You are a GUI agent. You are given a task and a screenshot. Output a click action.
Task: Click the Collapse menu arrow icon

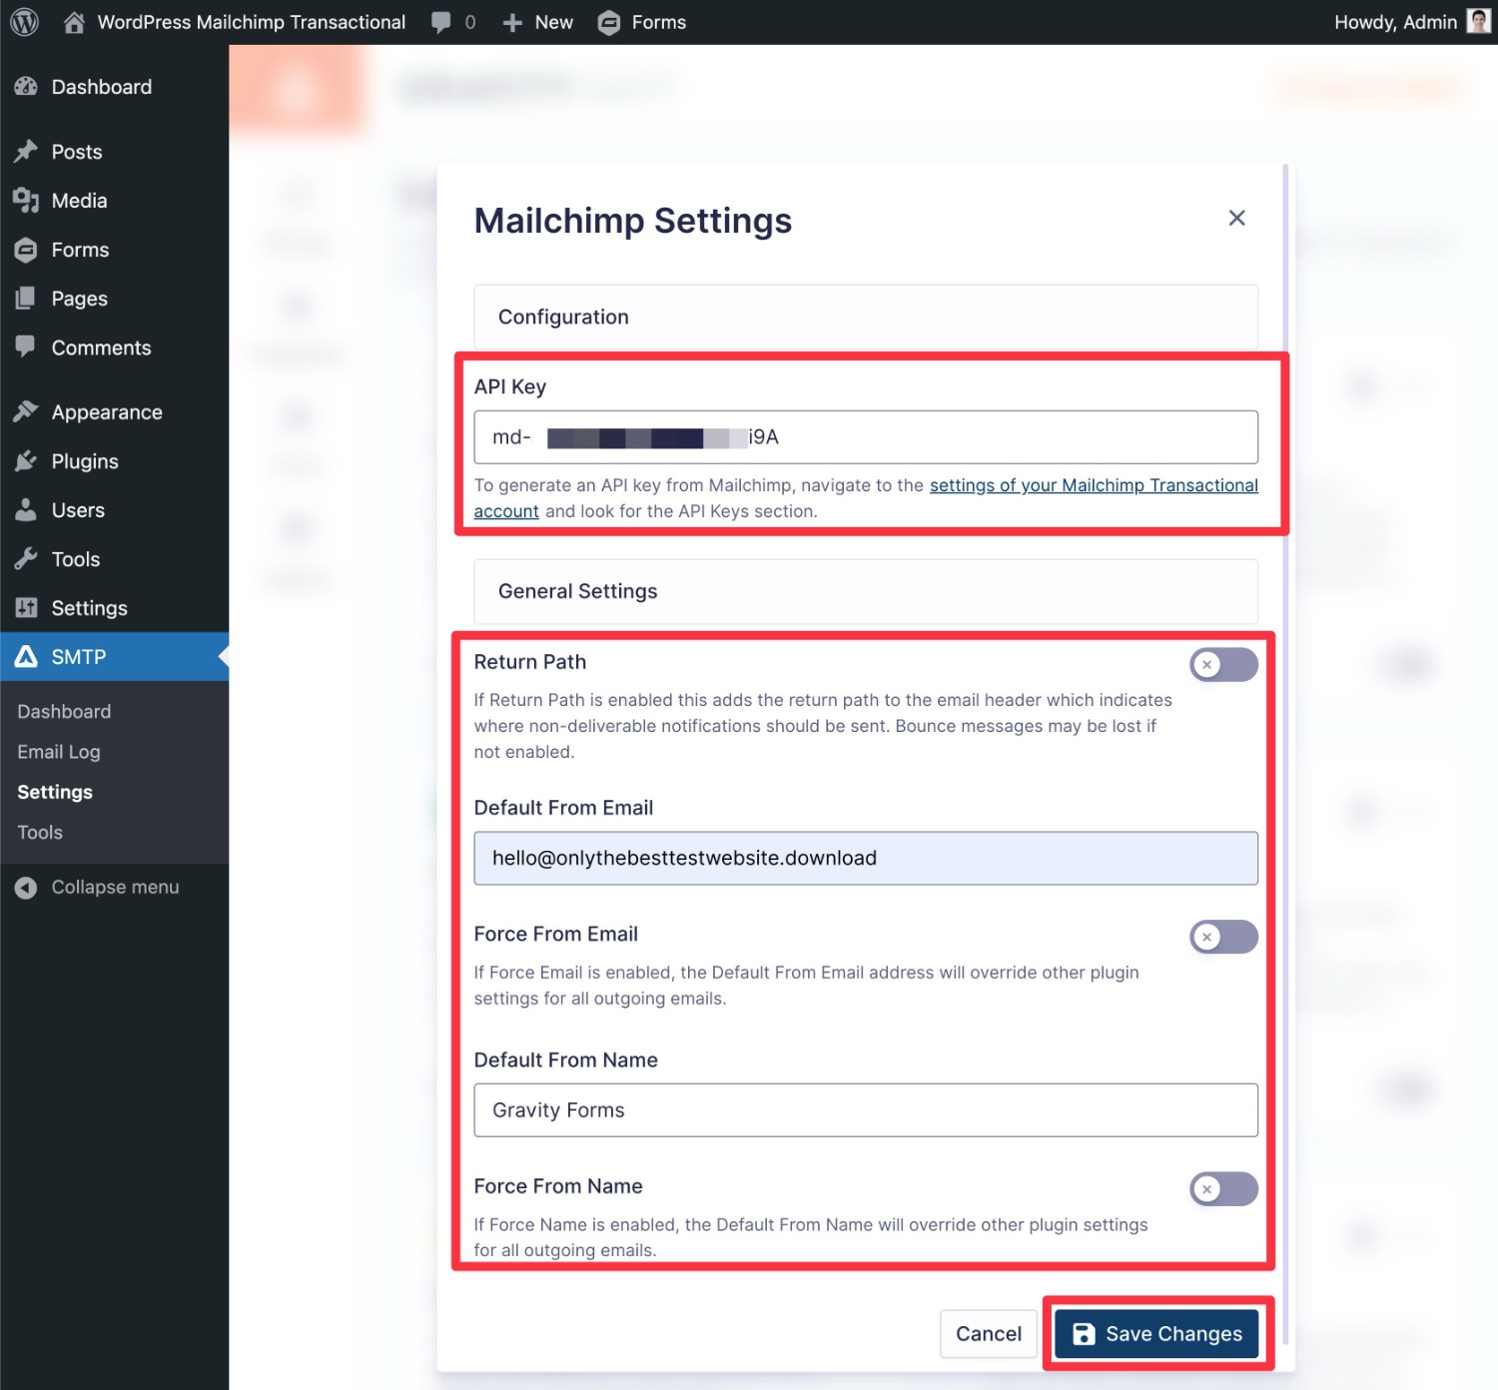click(26, 888)
